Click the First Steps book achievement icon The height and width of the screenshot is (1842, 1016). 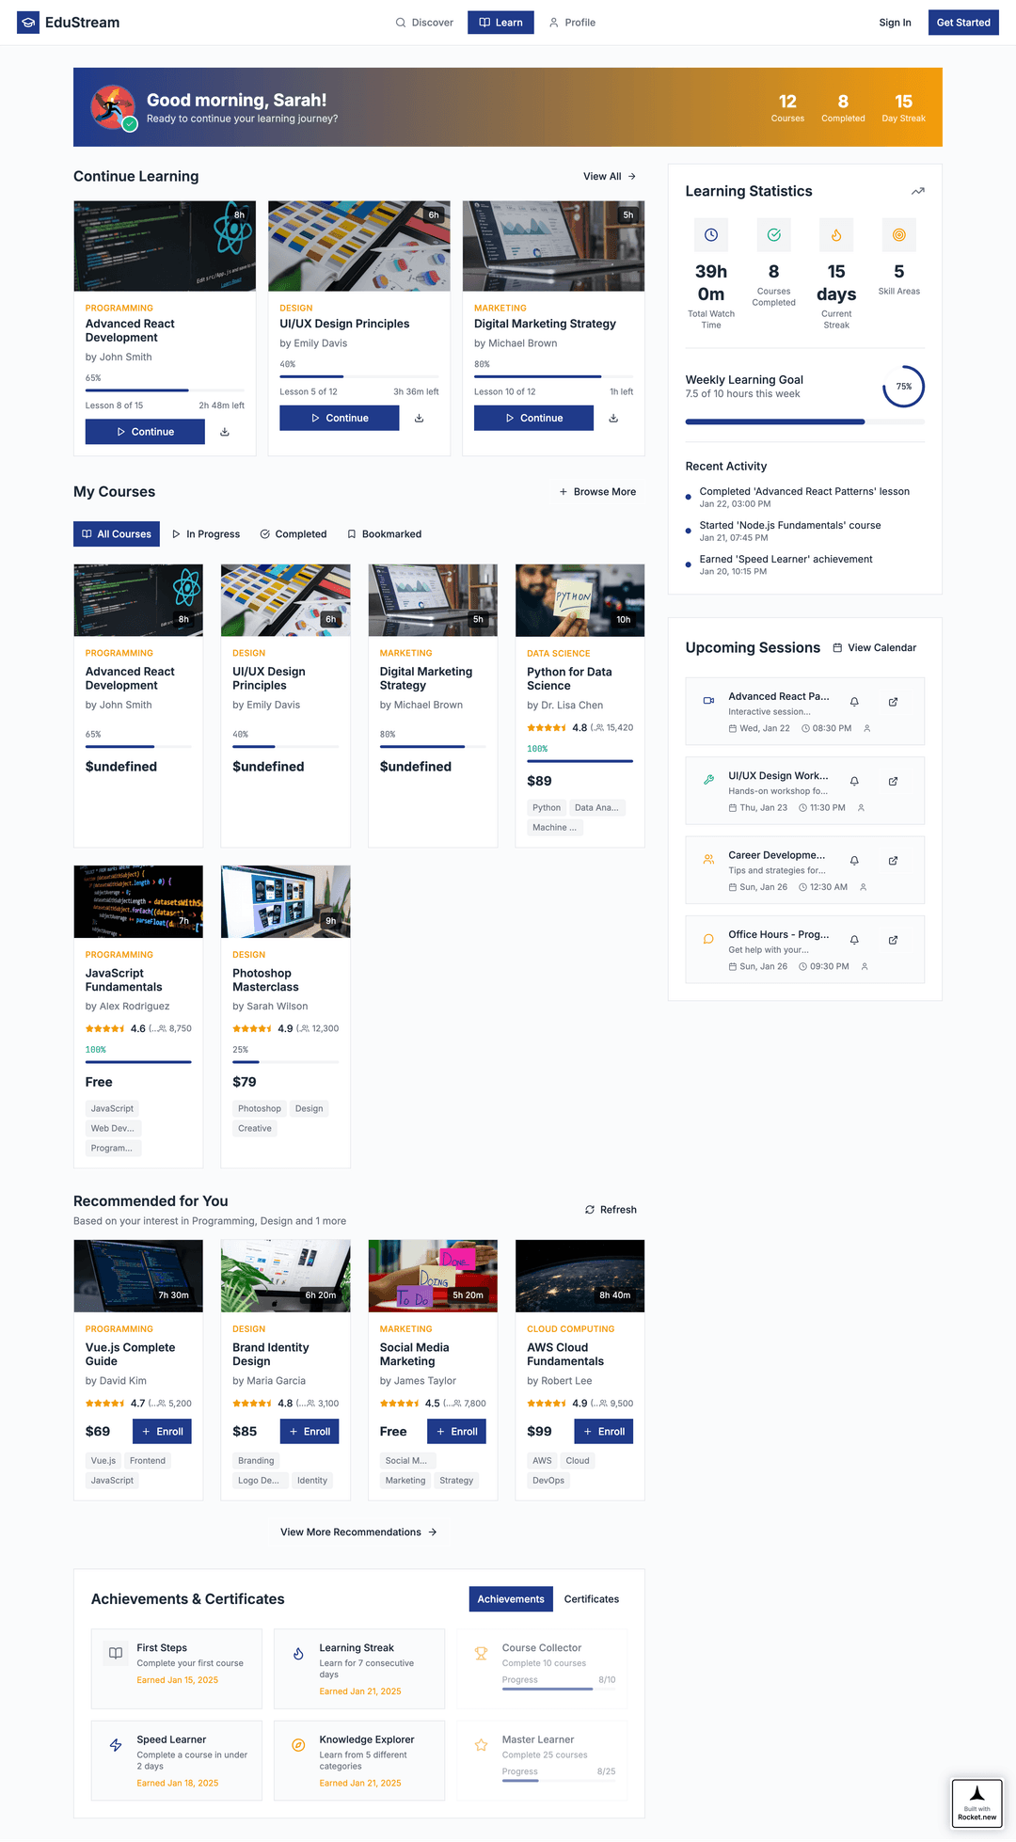click(116, 1653)
